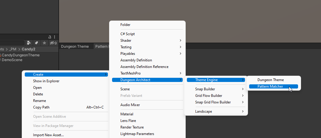Open the Theme Engine submenu
Viewport: 321px width, 138px height.
[216, 80]
